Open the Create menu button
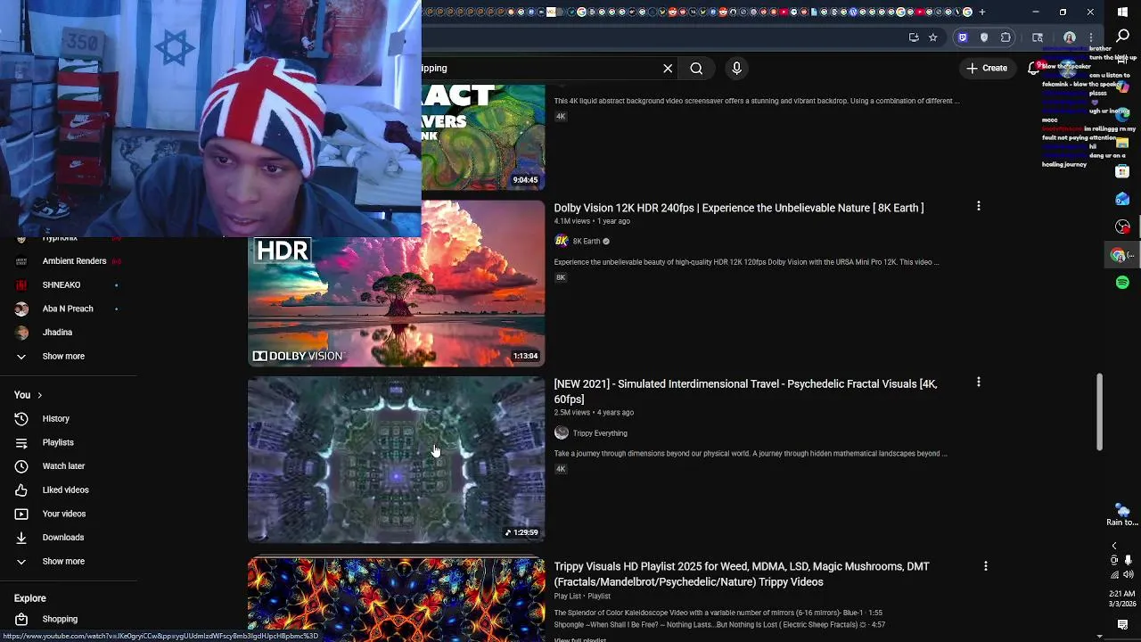Screen dimensions: 1141x642 (x=986, y=68)
